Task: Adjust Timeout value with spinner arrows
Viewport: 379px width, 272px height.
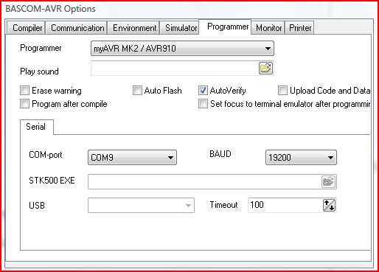Action: (x=329, y=205)
